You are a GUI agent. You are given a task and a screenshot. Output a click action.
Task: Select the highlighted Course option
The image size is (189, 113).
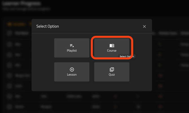(x=112, y=48)
